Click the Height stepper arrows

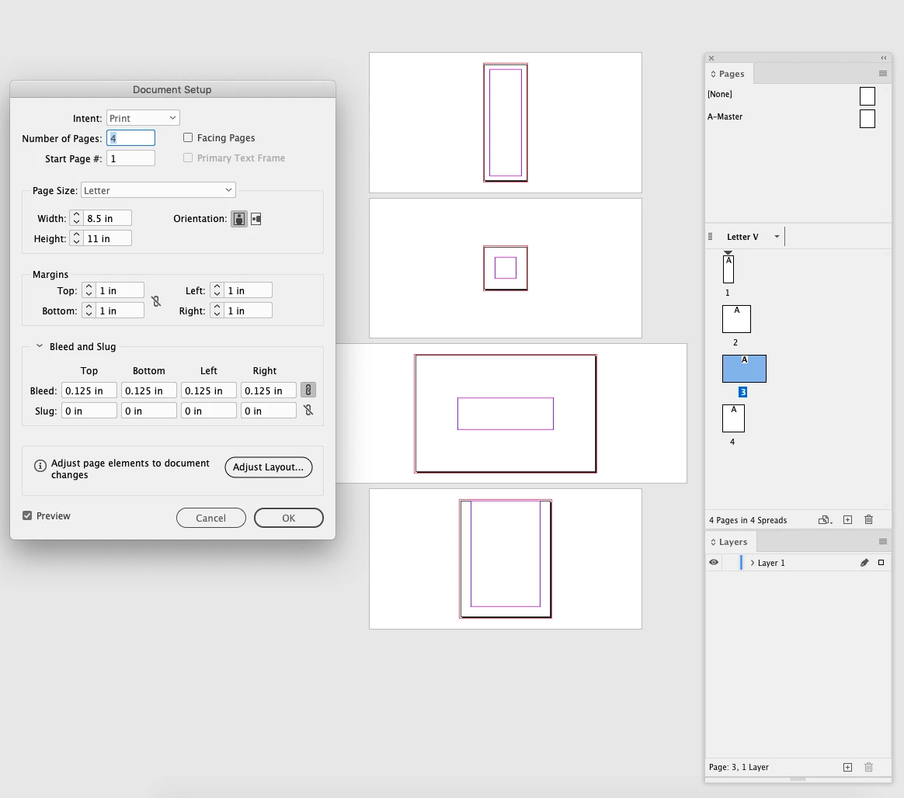click(x=76, y=238)
